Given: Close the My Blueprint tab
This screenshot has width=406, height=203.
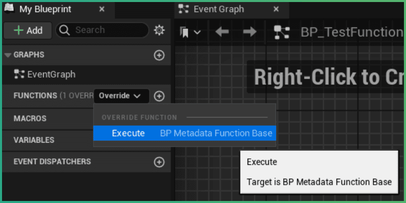Looking at the screenshot, I should click(x=102, y=9).
